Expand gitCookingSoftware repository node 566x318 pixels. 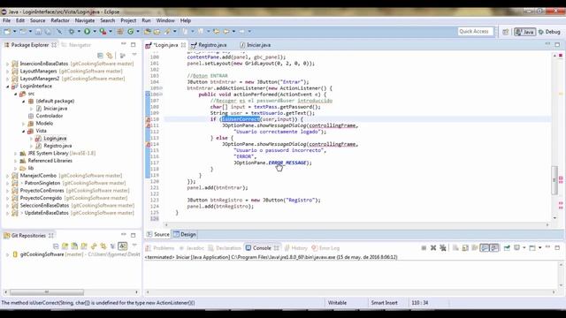click(8, 254)
